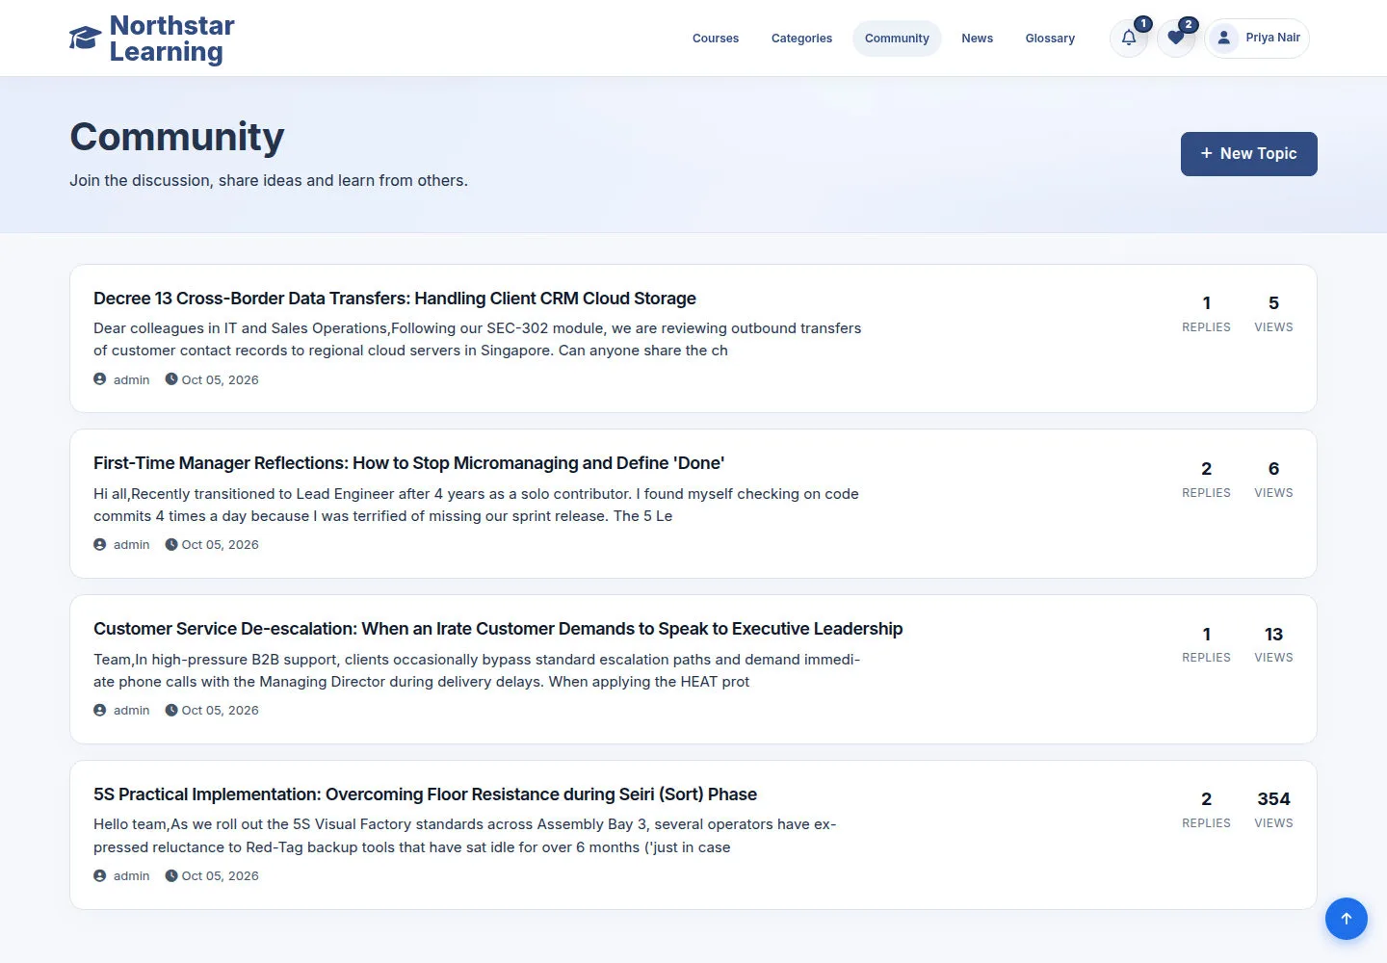Click the excerpt starting 'Hello team,As we roll out'
The width and height of the screenshot is (1387, 963).
pos(465,836)
